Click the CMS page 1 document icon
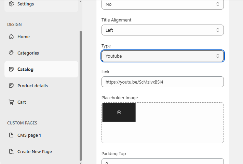 (11, 135)
